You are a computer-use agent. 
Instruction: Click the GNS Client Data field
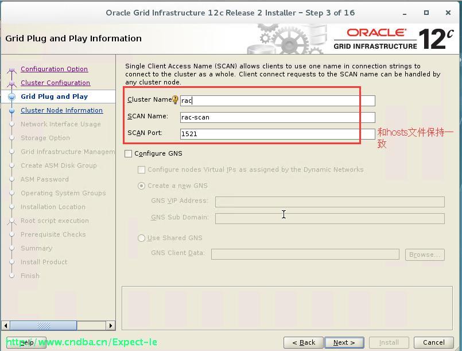pos(305,254)
